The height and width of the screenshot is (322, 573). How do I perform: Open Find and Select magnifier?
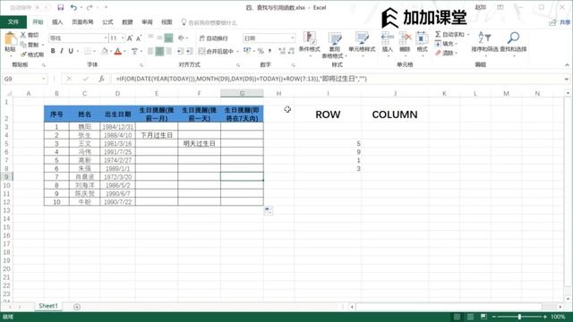[513, 38]
